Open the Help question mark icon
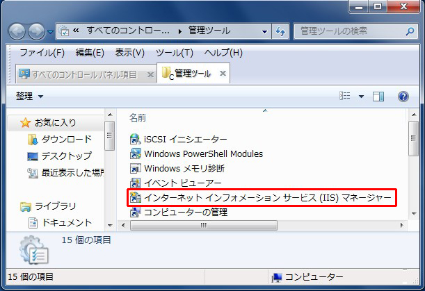The image size is (425, 291). (403, 96)
